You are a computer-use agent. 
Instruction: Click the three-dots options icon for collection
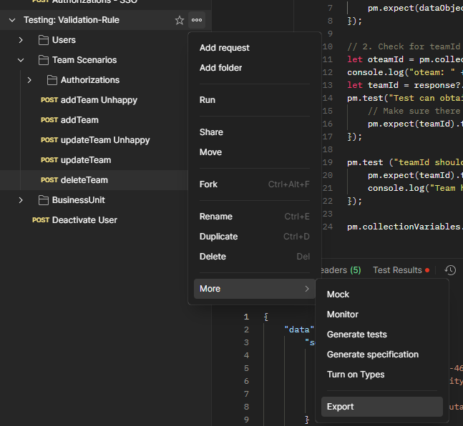(197, 20)
